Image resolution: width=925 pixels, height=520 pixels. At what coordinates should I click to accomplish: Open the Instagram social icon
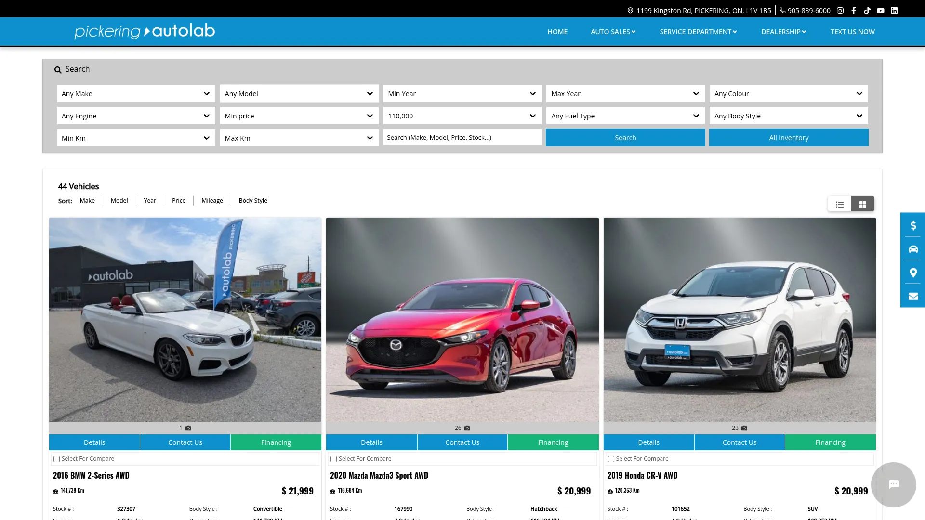point(840,11)
